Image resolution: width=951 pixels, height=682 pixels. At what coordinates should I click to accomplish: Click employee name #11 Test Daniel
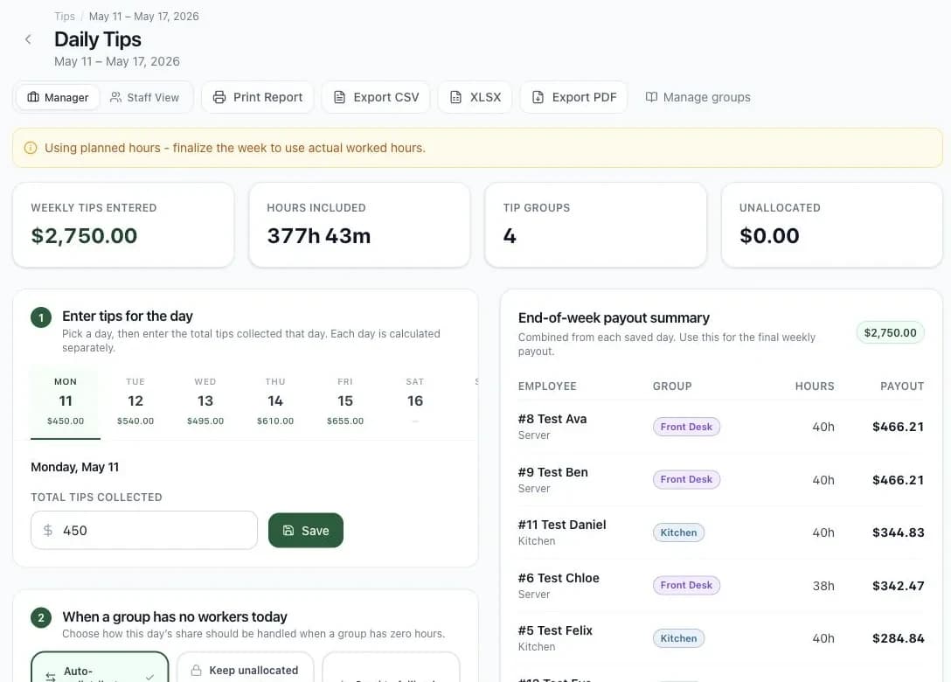[562, 525]
